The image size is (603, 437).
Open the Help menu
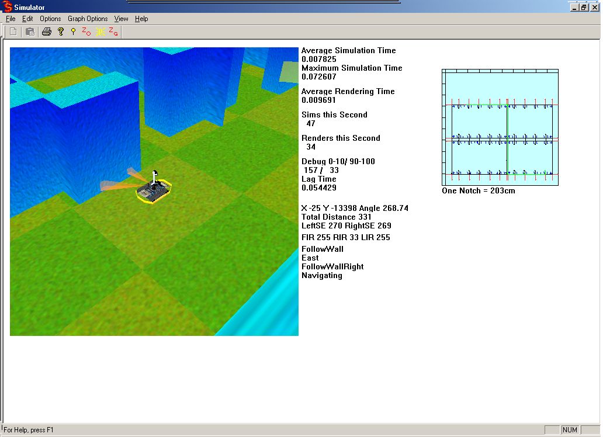tap(141, 19)
